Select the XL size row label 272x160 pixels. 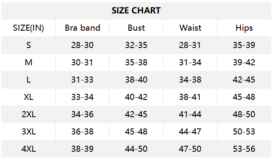(28, 97)
